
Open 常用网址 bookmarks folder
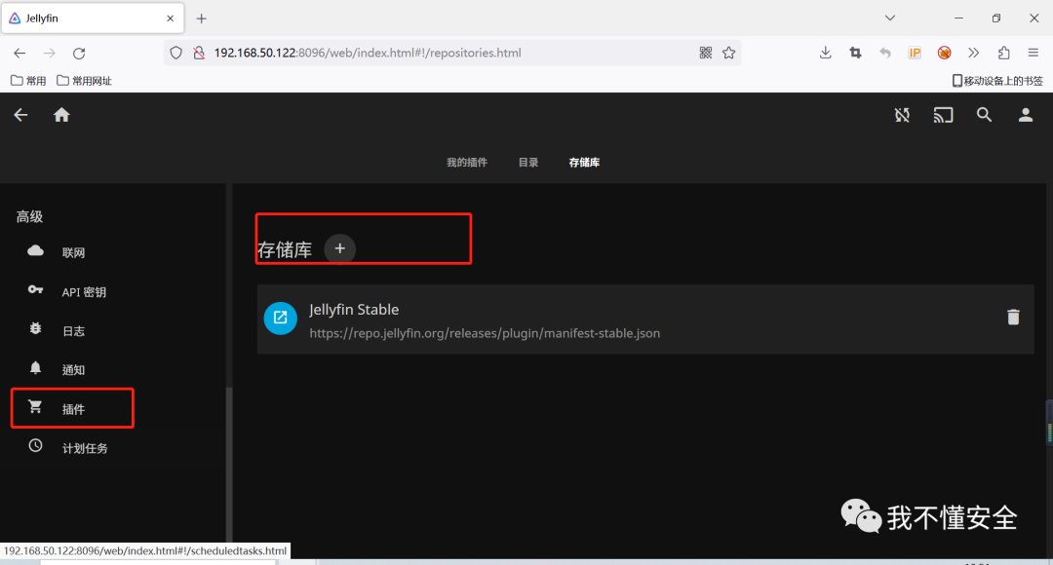tap(84, 81)
